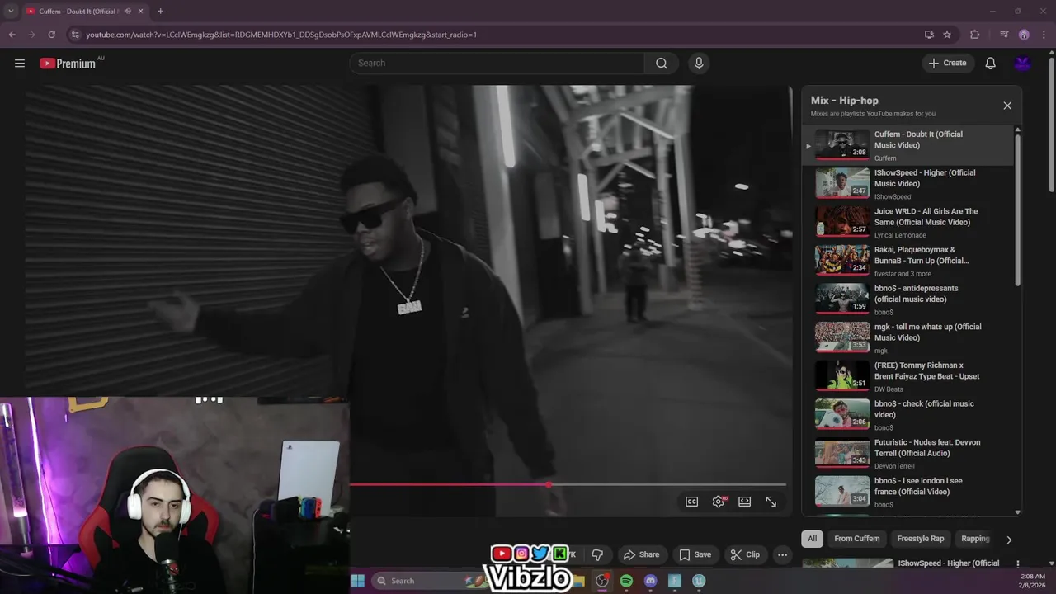Open the Unreal Engine taskbar icon
Screen dimensions: 1056x594
click(x=699, y=581)
